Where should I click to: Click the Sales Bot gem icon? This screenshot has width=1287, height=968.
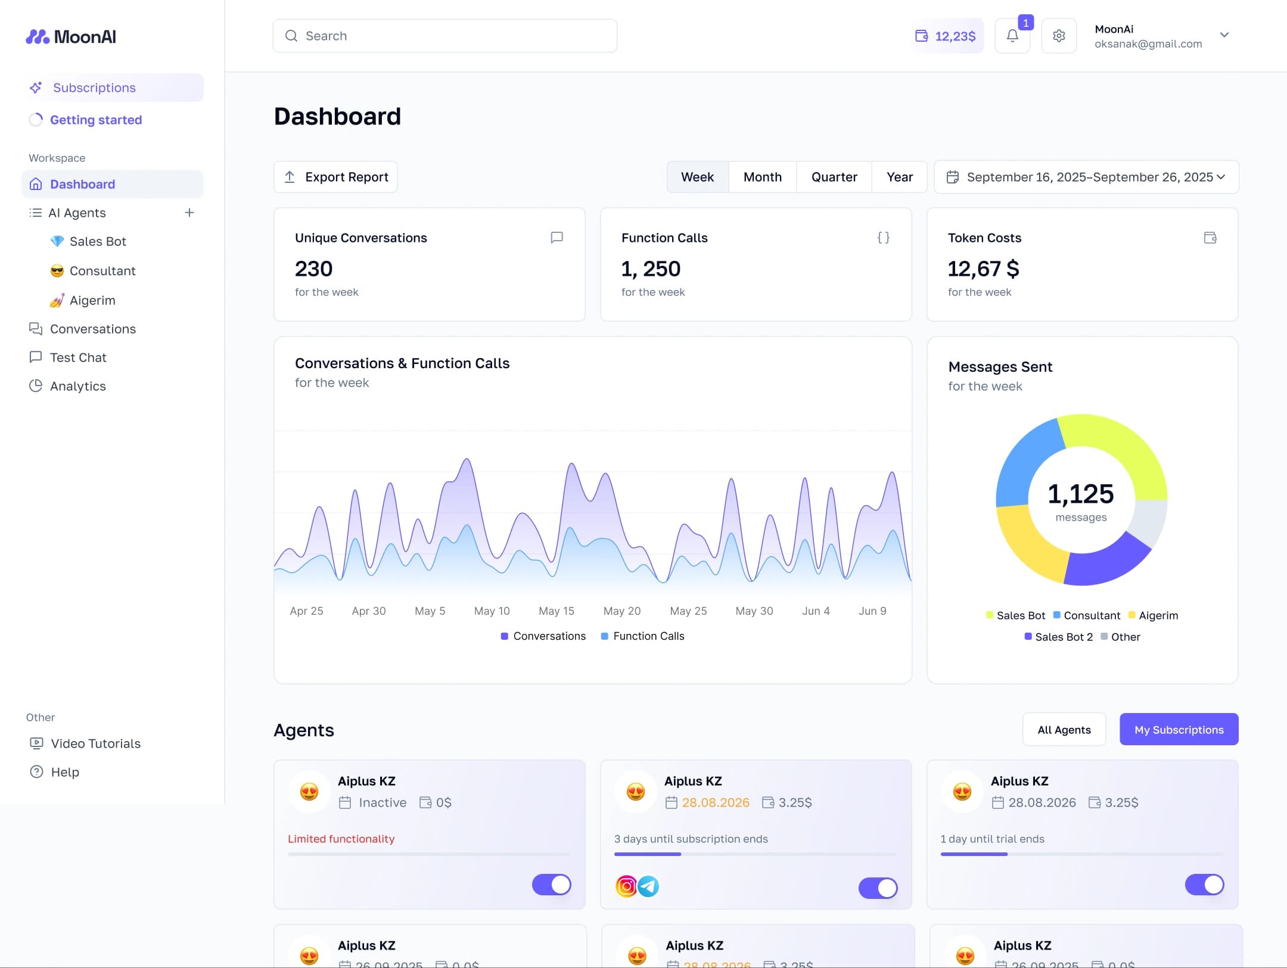(57, 241)
